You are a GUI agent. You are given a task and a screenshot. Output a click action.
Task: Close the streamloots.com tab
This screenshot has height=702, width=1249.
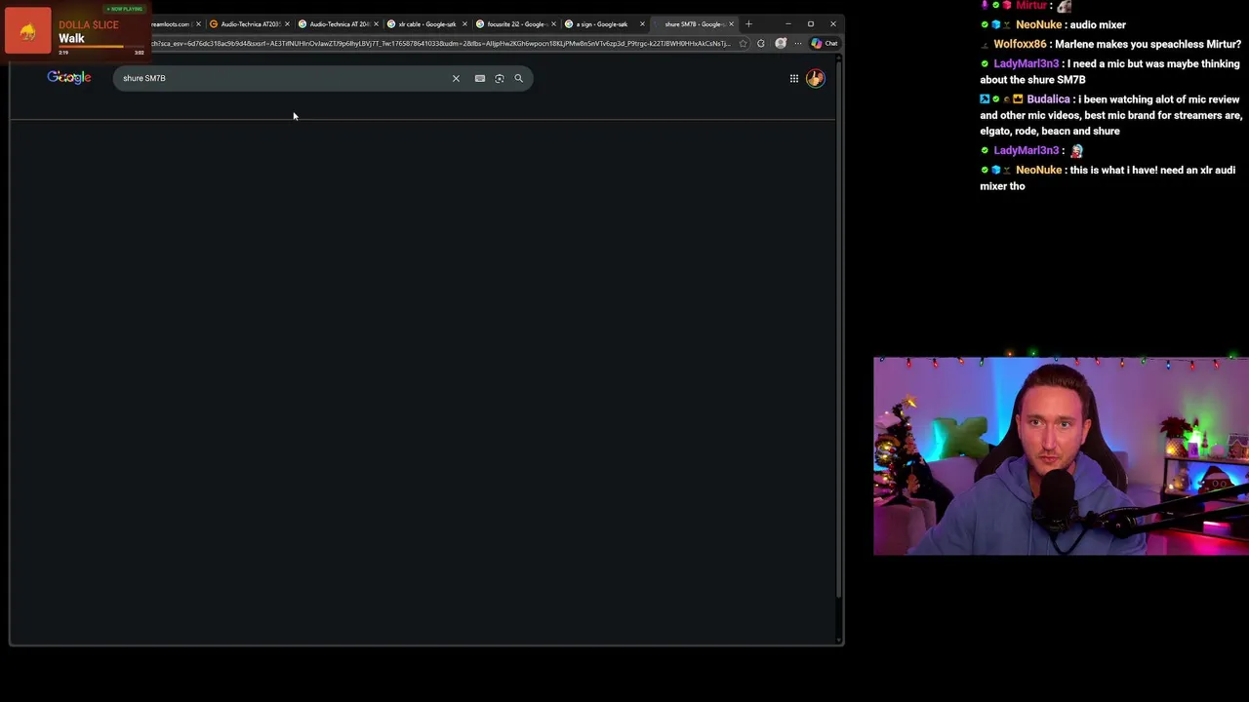(x=198, y=23)
